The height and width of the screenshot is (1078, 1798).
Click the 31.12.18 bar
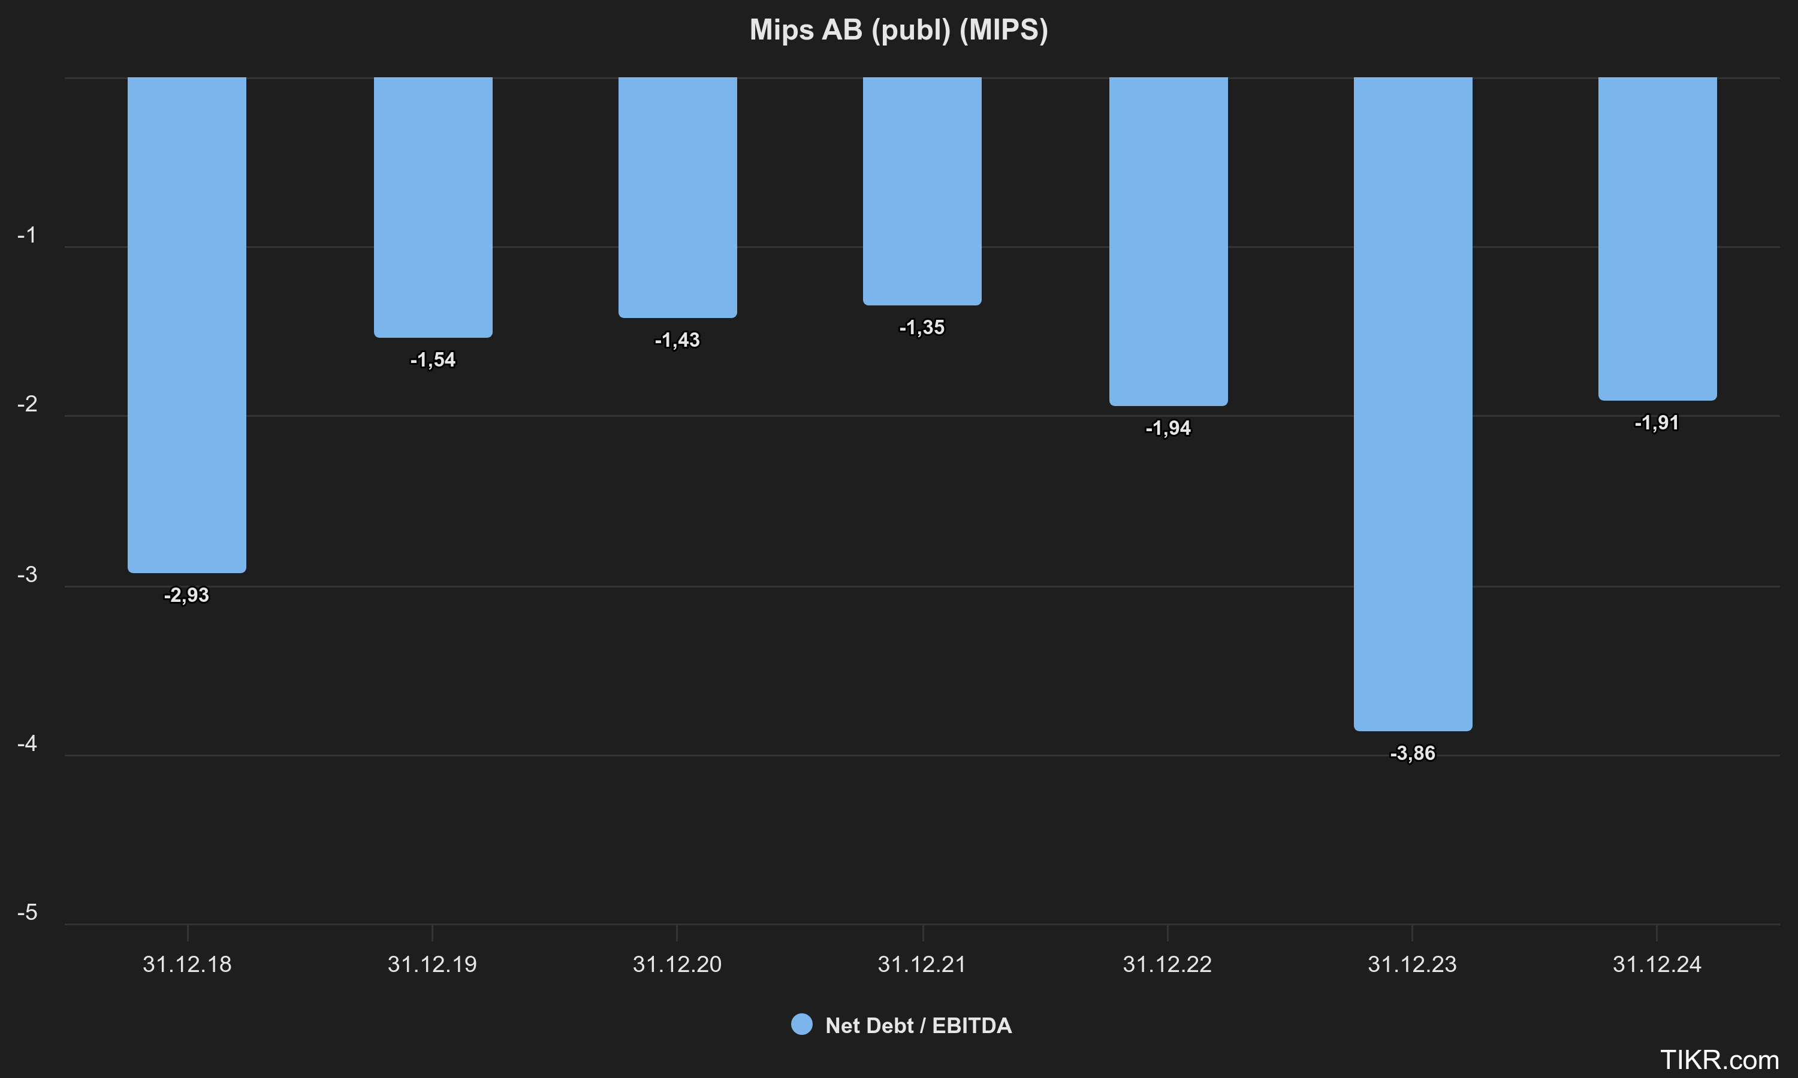click(x=187, y=324)
